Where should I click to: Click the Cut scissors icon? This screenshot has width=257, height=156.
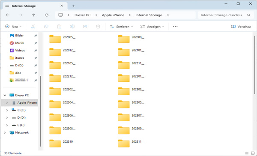click(33, 27)
